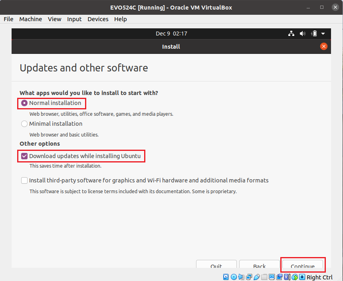Image resolution: width=343 pixels, height=281 pixels.
Task: Enable Install third-party software checkbox
Action: point(24,180)
